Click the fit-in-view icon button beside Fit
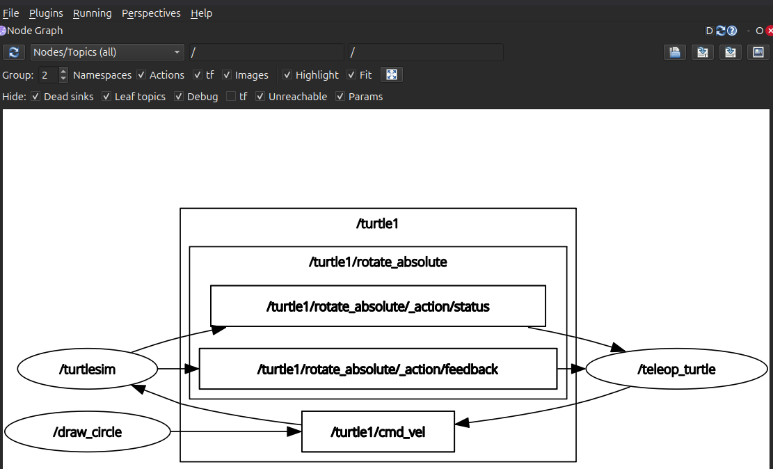The image size is (773, 469). [392, 75]
